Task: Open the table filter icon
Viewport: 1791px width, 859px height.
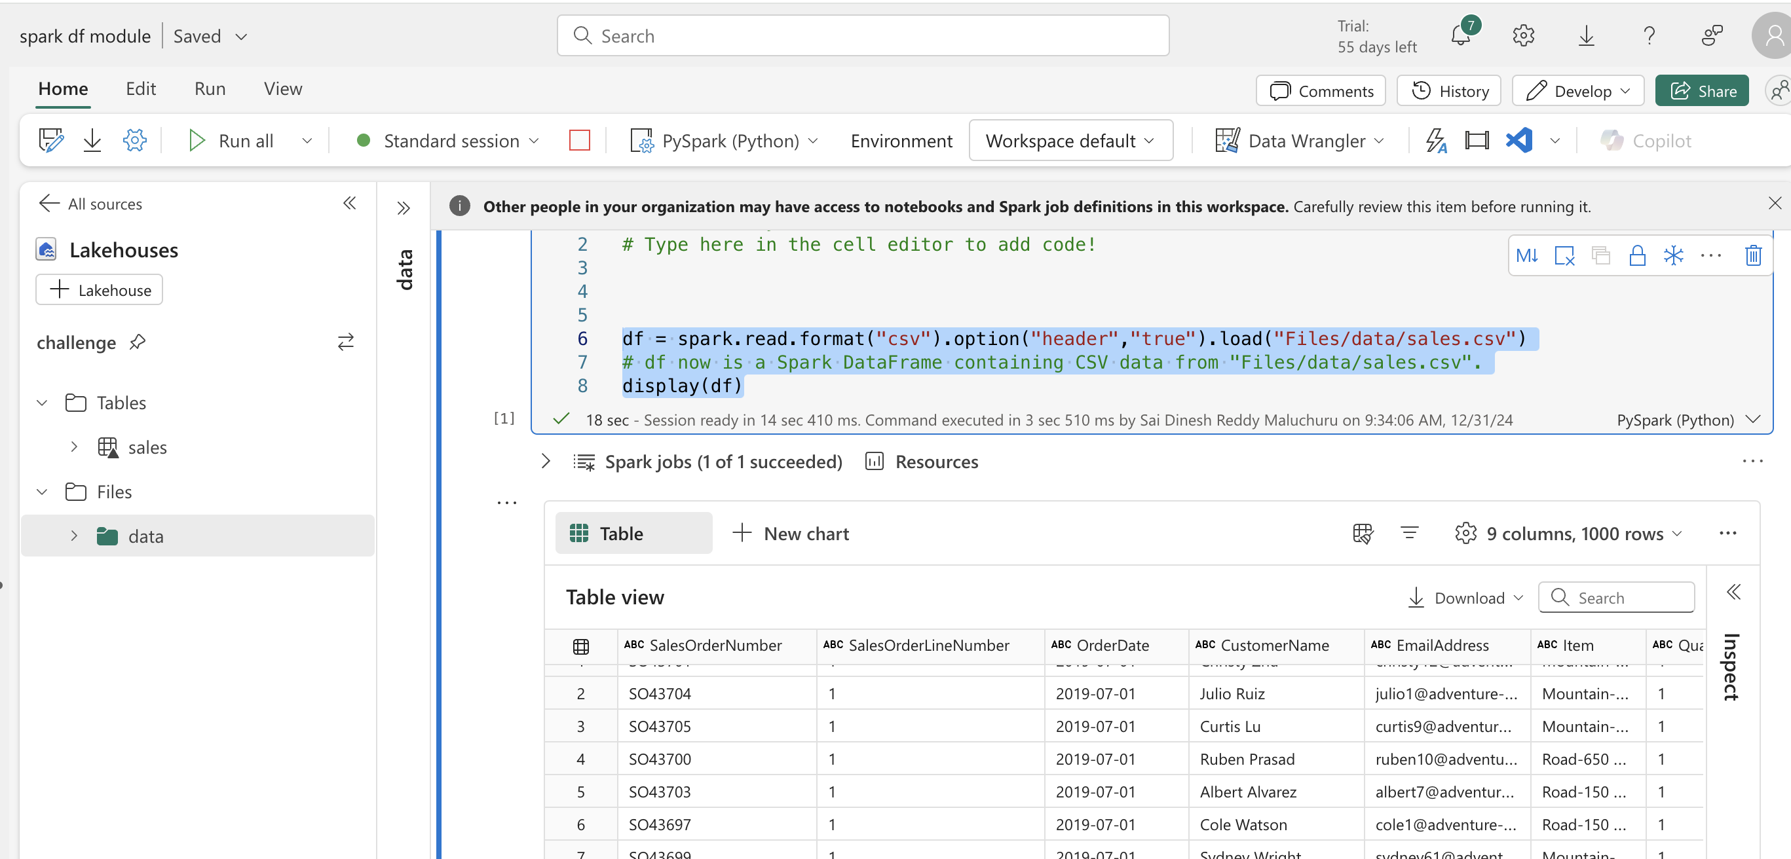Action: pyautogui.click(x=1409, y=534)
